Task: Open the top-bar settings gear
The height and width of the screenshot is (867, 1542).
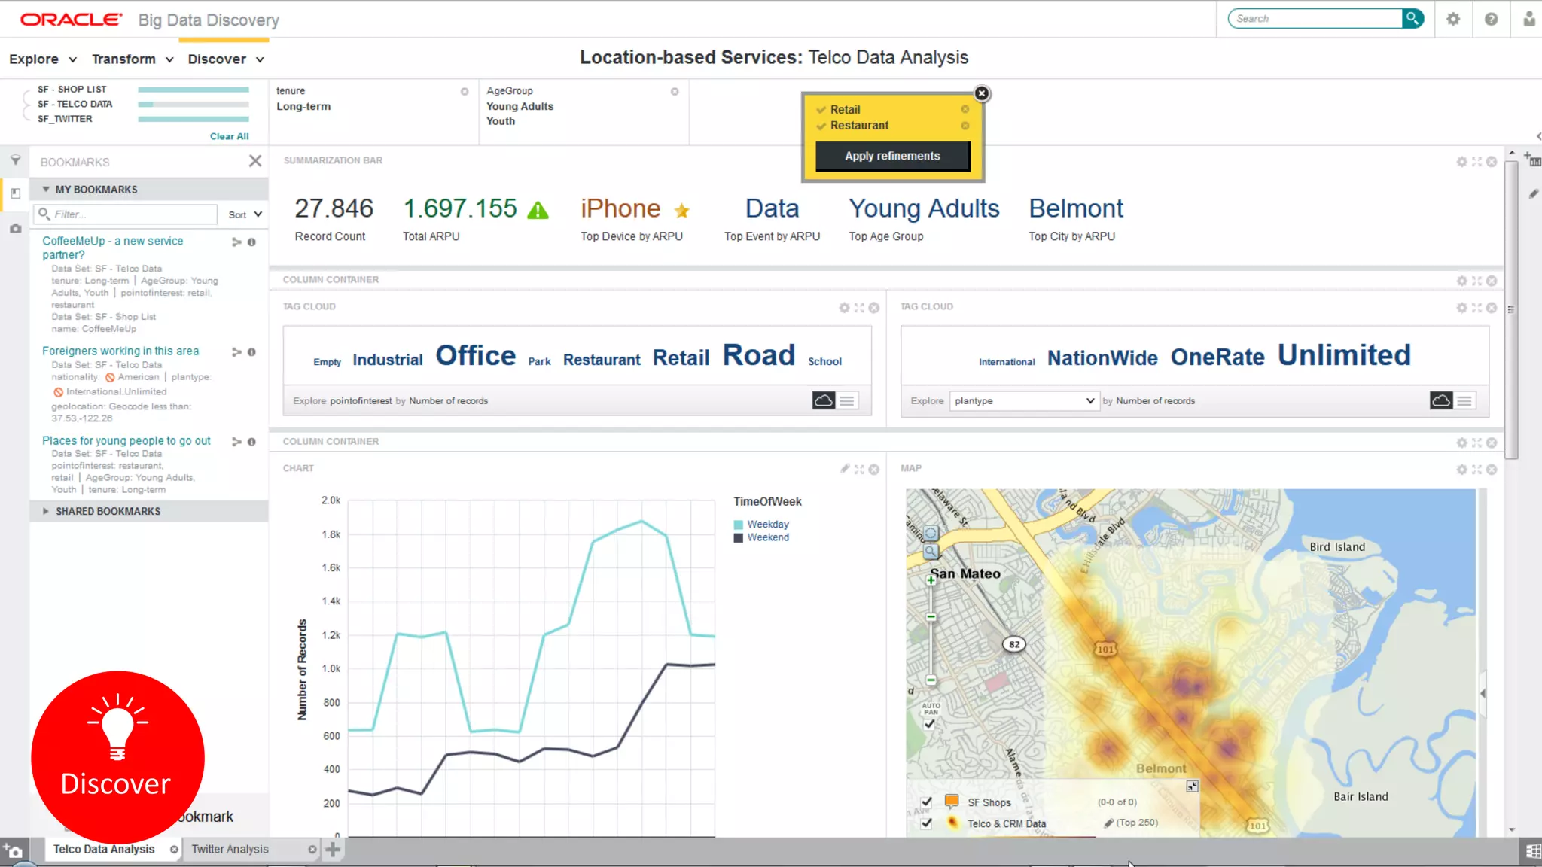Action: pyautogui.click(x=1453, y=19)
